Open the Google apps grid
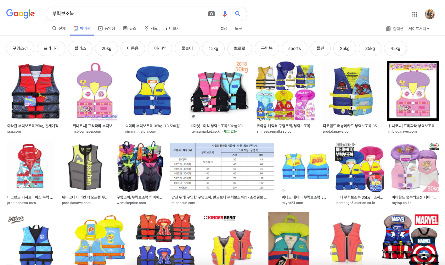445x265 pixels. click(415, 14)
